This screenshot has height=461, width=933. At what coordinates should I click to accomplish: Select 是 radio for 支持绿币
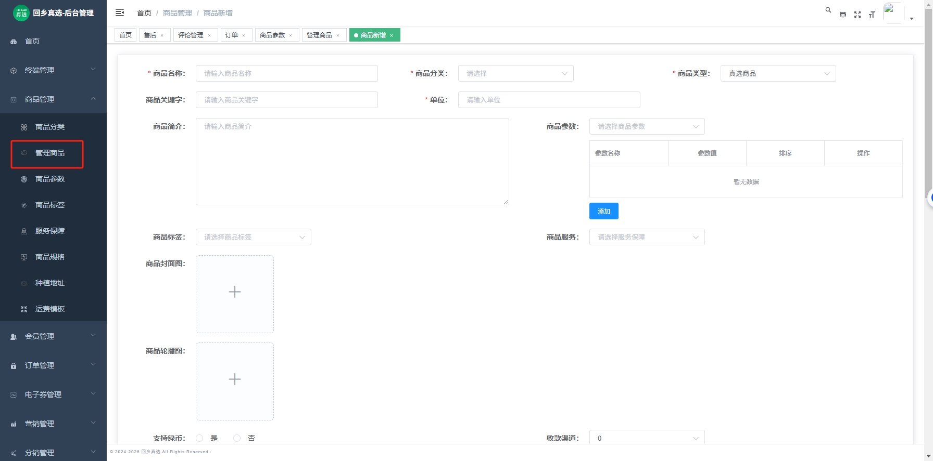pos(200,438)
